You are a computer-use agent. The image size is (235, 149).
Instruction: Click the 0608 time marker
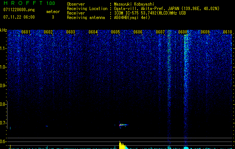(x=183, y=32)
